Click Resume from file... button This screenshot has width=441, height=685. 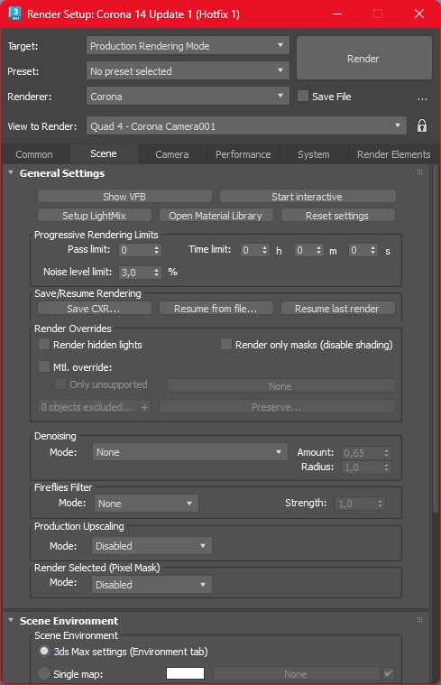tap(216, 309)
